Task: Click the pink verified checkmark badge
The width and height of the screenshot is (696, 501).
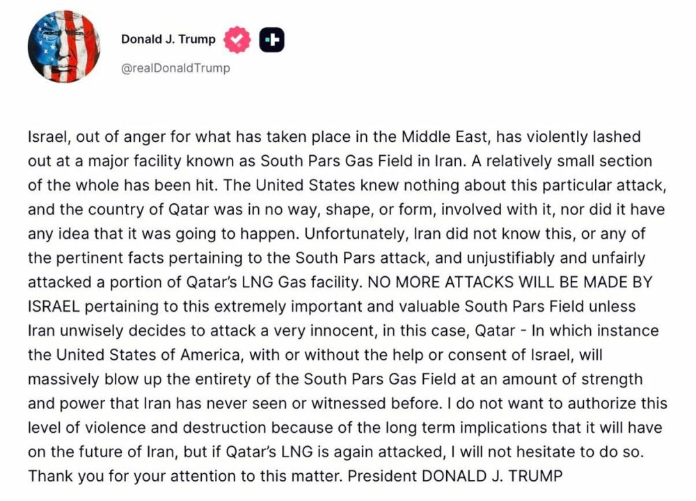Action: (x=237, y=40)
